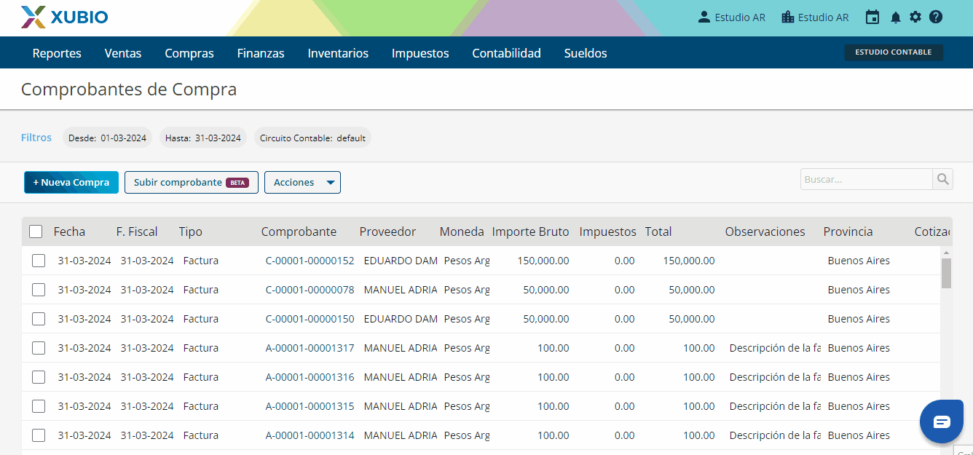Screen dimensions: 973x455
Task: Sort by Impuestos column header
Action: click(607, 232)
